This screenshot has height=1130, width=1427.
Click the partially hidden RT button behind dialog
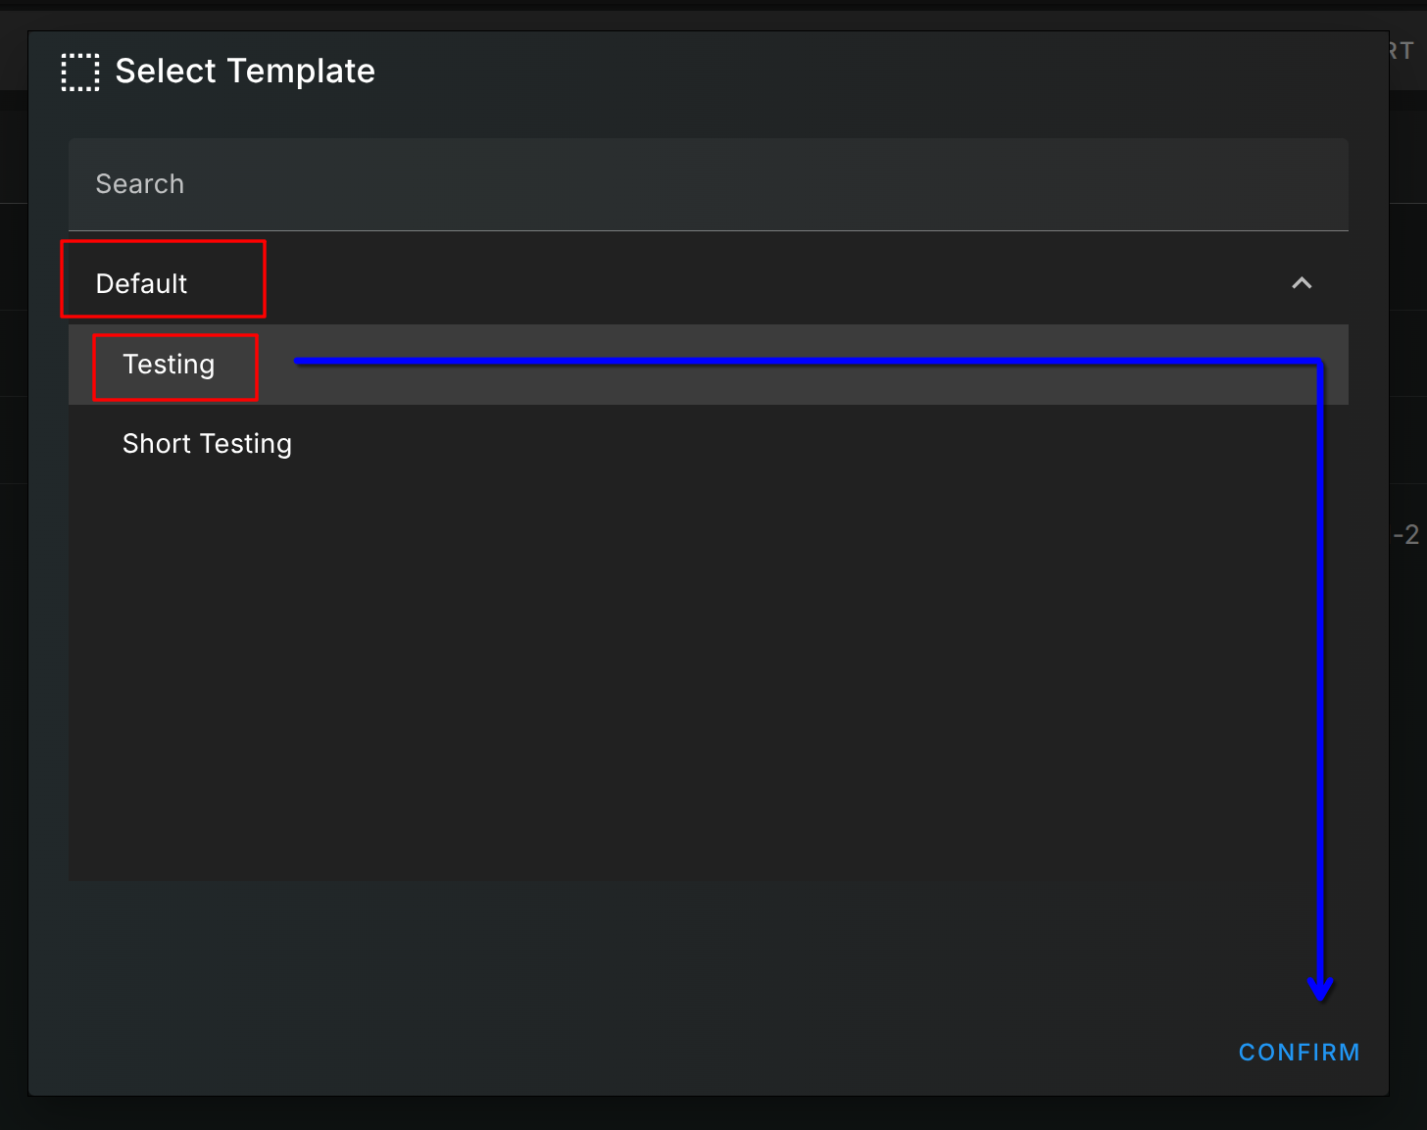[x=1402, y=50]
